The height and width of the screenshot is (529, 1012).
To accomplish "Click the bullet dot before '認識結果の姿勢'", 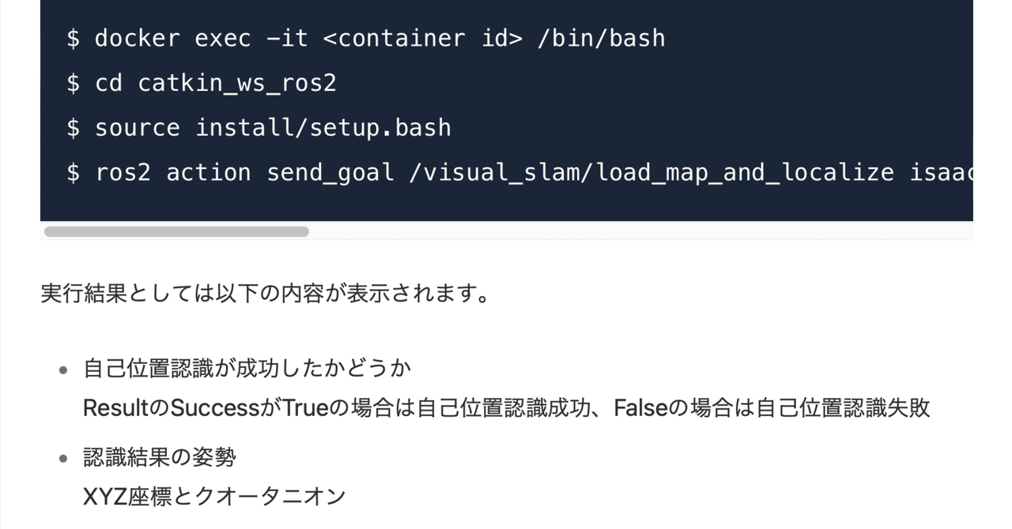I will 63,458.
